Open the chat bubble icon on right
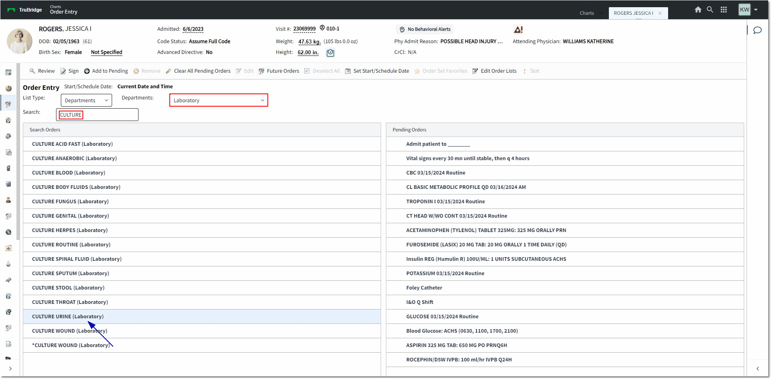Image resolution: width=771 pixels, height=379 pixels. (757, 30)
